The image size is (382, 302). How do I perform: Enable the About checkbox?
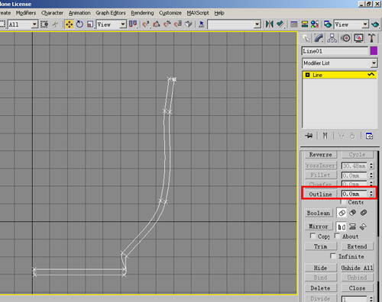[337, 236]
